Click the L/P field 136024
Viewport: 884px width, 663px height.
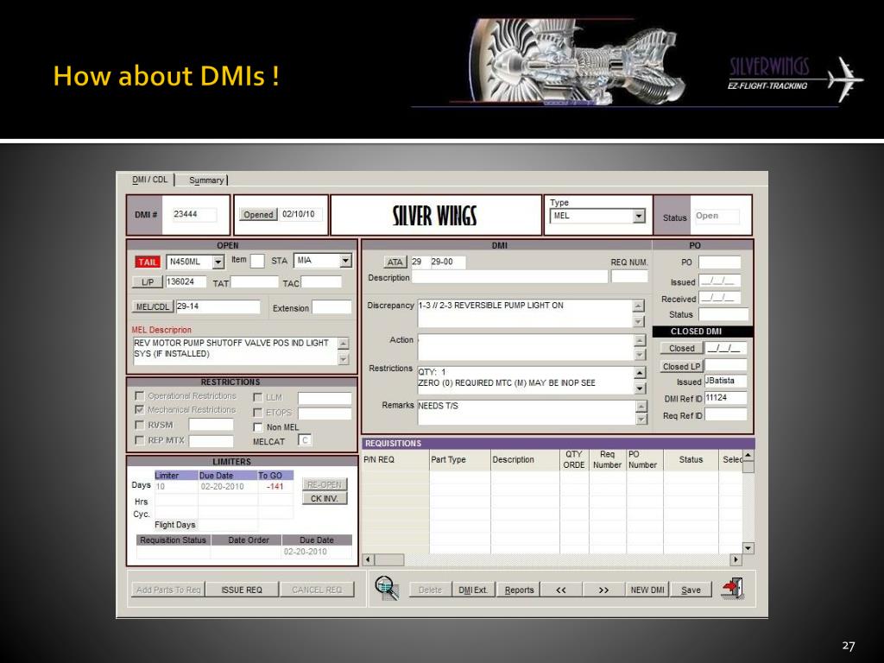tap(186, 282)
